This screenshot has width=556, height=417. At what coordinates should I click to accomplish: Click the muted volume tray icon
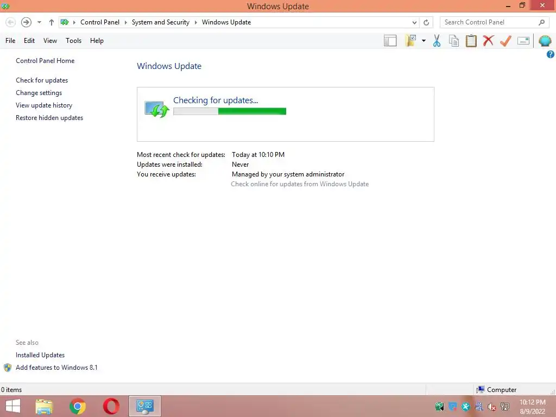491,407
